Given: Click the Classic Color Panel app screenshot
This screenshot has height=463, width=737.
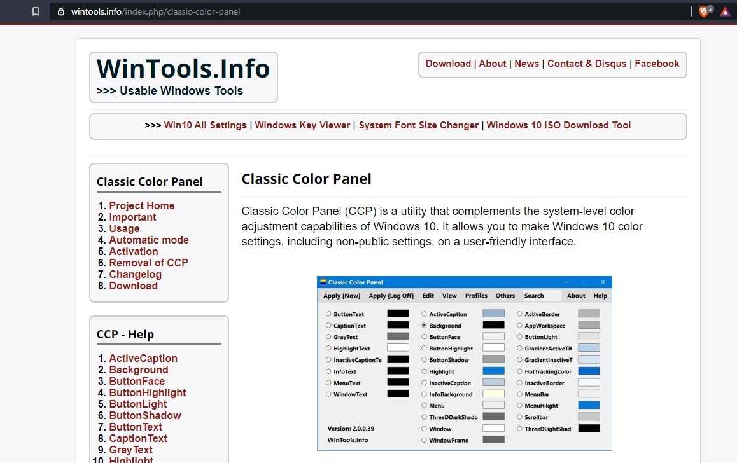Looking at the screenshot, I should point(464,363).
